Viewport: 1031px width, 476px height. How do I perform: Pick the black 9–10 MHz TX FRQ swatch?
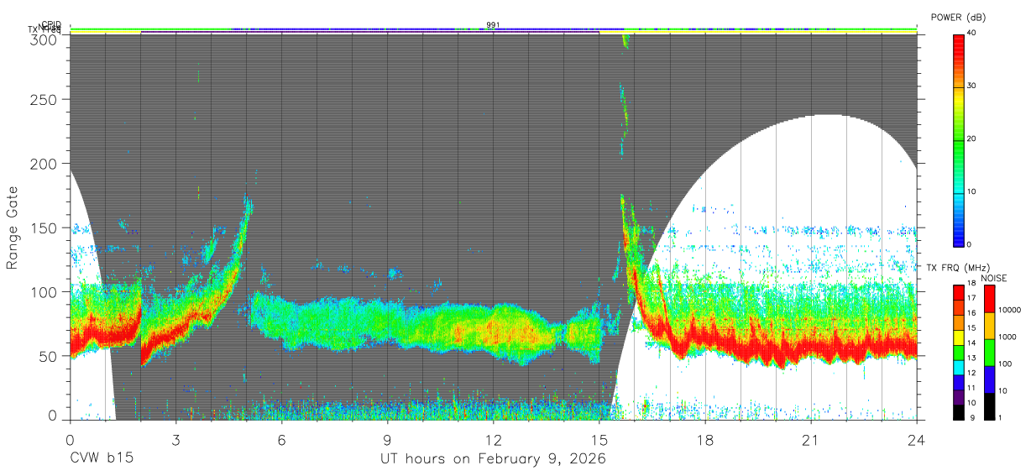pyautogui.click(x=958, y=411)
